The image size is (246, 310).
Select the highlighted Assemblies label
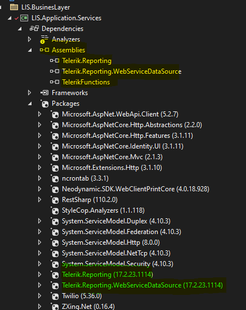click(69, 50)
